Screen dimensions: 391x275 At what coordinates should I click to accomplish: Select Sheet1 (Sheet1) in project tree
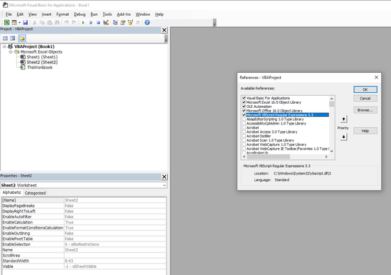(42, 57)
